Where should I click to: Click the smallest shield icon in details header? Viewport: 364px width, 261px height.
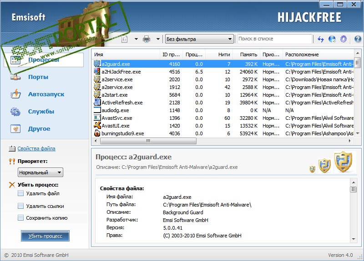click(313, 169)
